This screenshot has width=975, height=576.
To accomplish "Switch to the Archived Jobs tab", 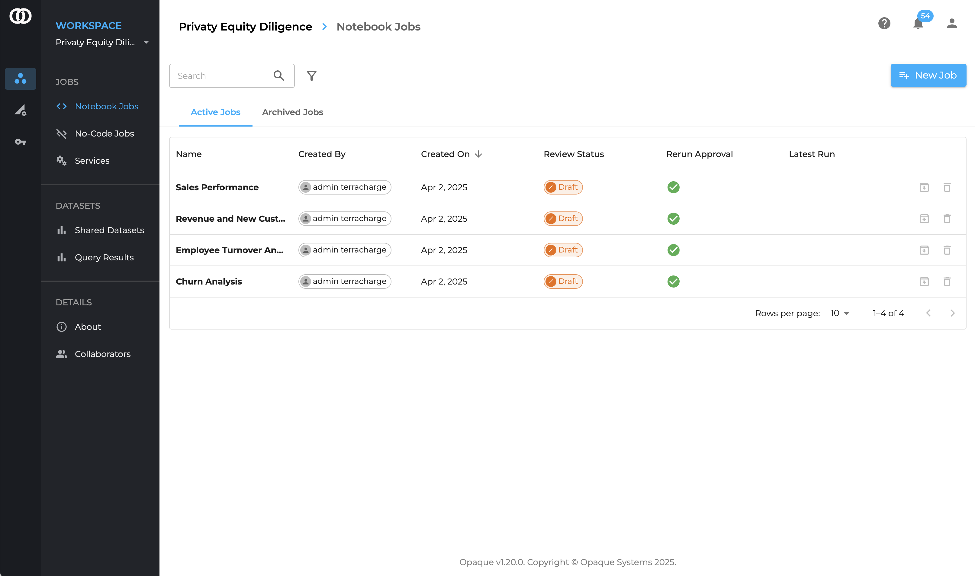I will click(292, 112).
